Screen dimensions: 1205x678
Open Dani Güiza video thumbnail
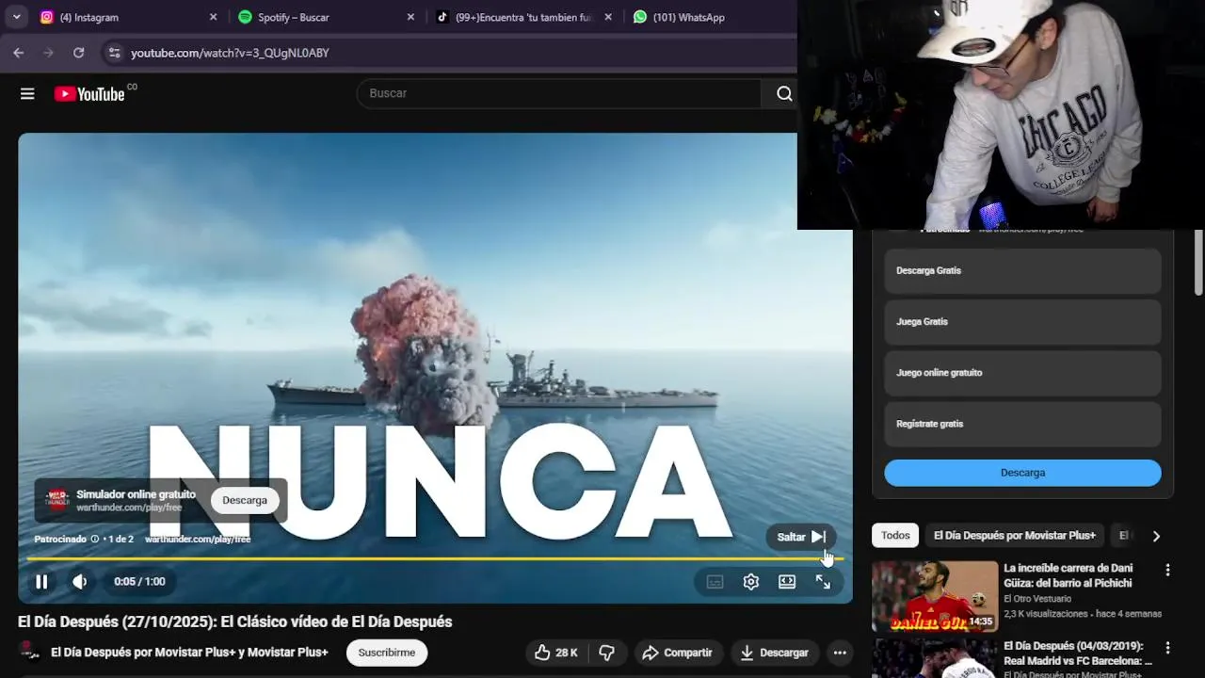tap(935, 596)
